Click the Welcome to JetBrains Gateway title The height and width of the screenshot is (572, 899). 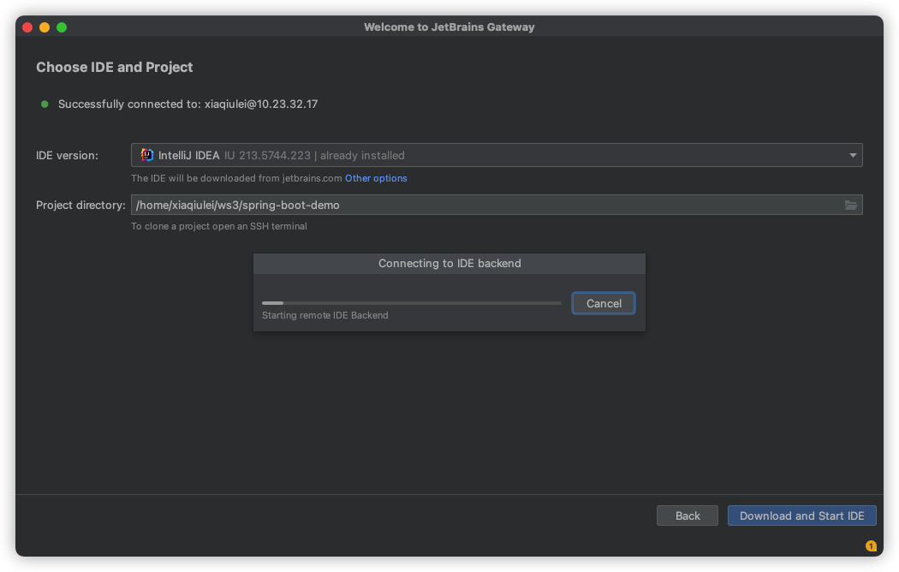coord(449,27)
